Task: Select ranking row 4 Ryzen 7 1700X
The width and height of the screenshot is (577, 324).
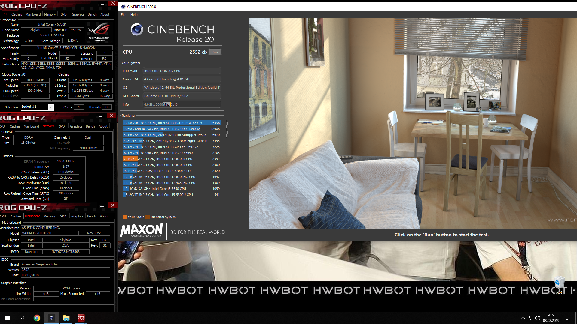Action: point(172,141)
